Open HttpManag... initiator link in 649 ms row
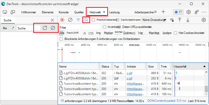The height and width of the screenshot is (105, 209). click(x=135, y=84)
